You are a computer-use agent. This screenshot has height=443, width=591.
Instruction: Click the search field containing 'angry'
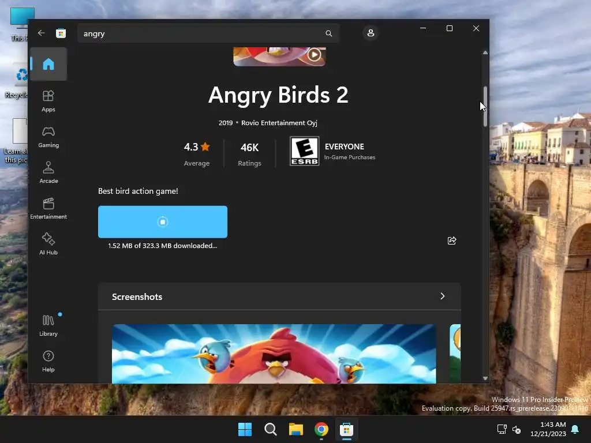208,33
